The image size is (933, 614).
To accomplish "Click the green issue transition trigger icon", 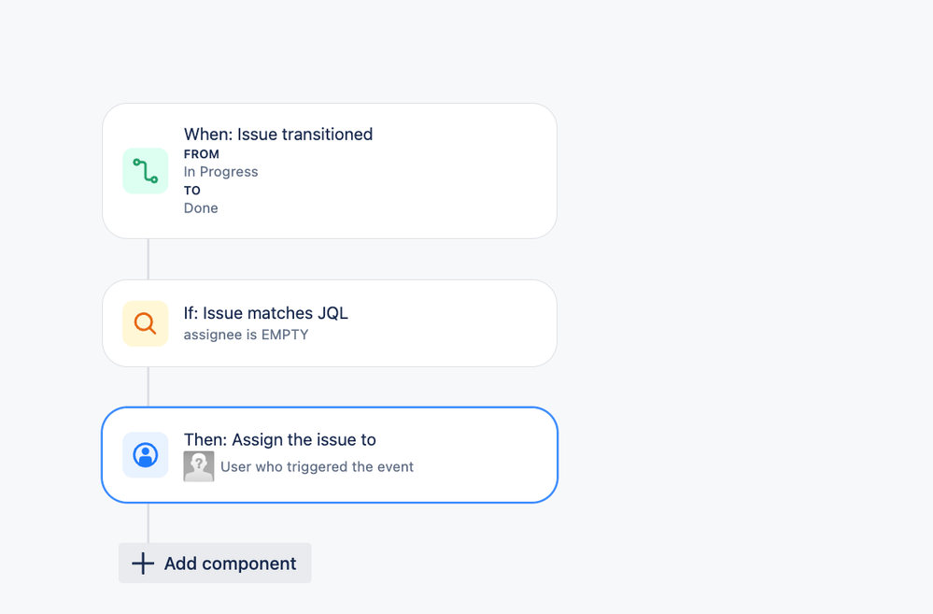I will point(145,171).
